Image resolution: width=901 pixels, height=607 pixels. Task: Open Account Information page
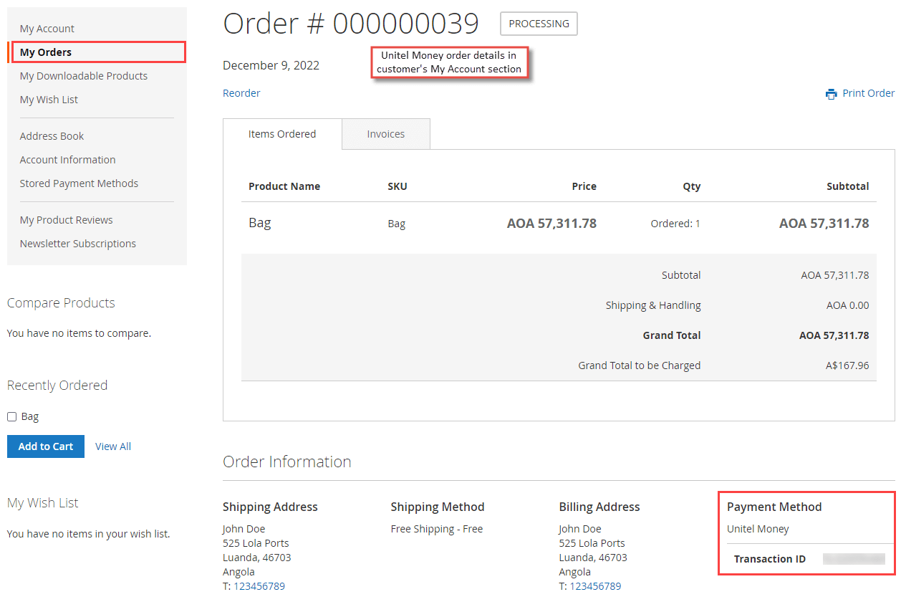67,160
